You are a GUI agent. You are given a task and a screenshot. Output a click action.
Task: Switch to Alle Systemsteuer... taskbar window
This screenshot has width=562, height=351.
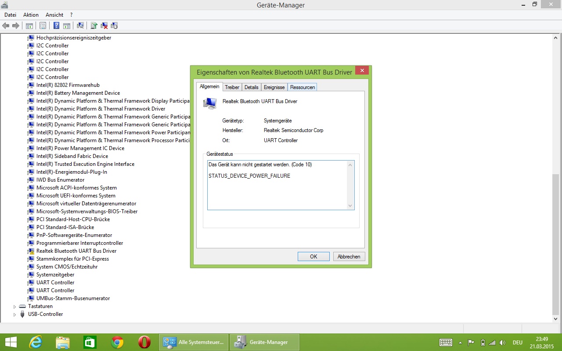click(194, 342)
